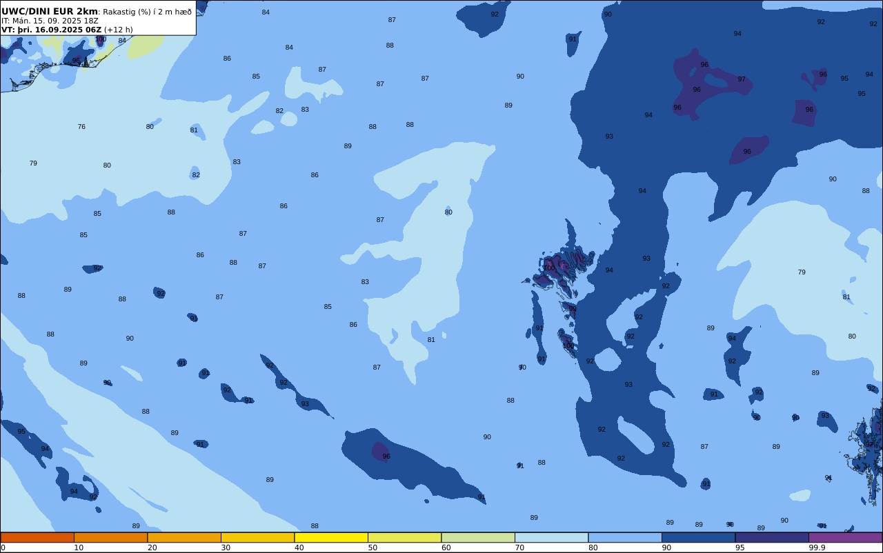Click the '76' humidity value on map

click(x=81, y=127)
